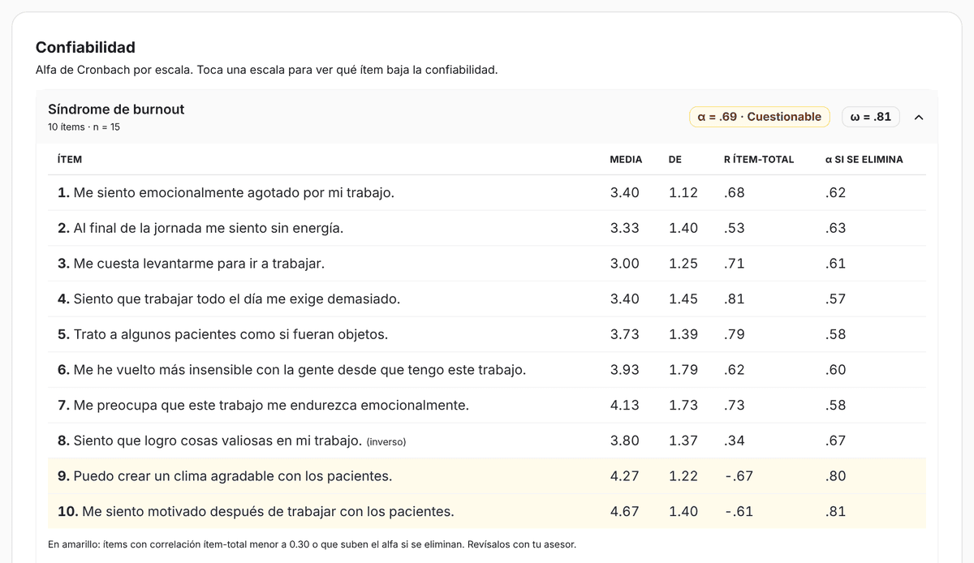Screen dimensions: 974x563
Task: Click the α = .69 · Cuestionable badge
Action: tap(760, 117)
